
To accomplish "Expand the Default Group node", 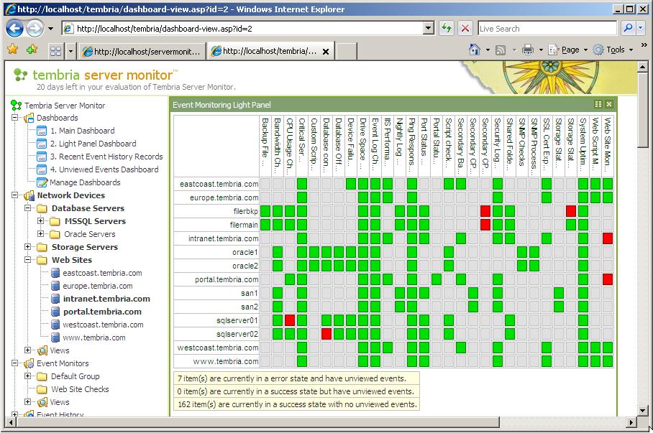I will [x=27, y=376].
